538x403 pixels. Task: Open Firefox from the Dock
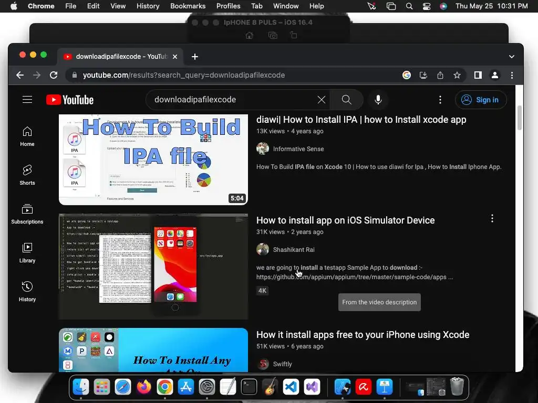click(144, 387)
